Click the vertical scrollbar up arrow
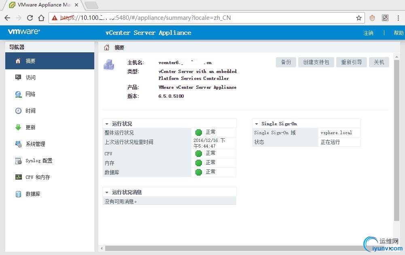This screenshot has height=255, width=405. [397, 57]
